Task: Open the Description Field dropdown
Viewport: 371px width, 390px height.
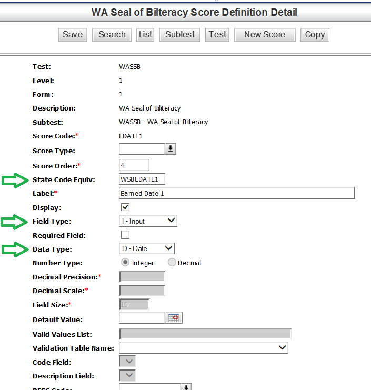Action: 127,376
